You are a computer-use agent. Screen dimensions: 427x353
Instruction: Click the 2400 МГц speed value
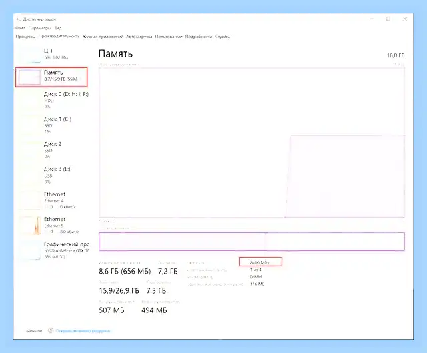coord(260,262)
